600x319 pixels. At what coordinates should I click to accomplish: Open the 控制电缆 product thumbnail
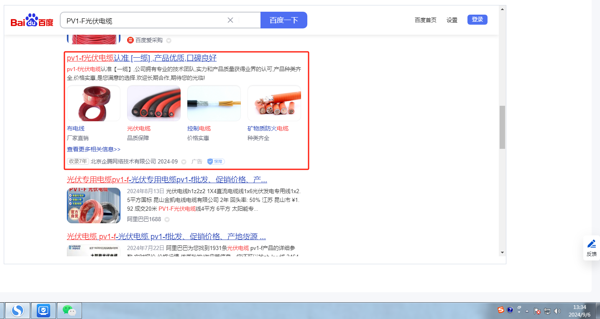(x=214, y=103)
